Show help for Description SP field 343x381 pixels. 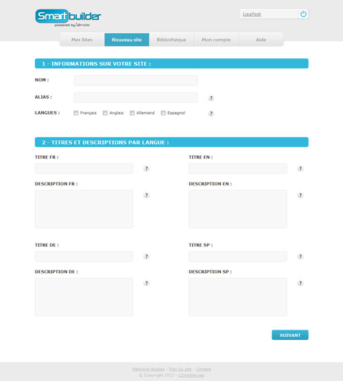tap(300, 283)
